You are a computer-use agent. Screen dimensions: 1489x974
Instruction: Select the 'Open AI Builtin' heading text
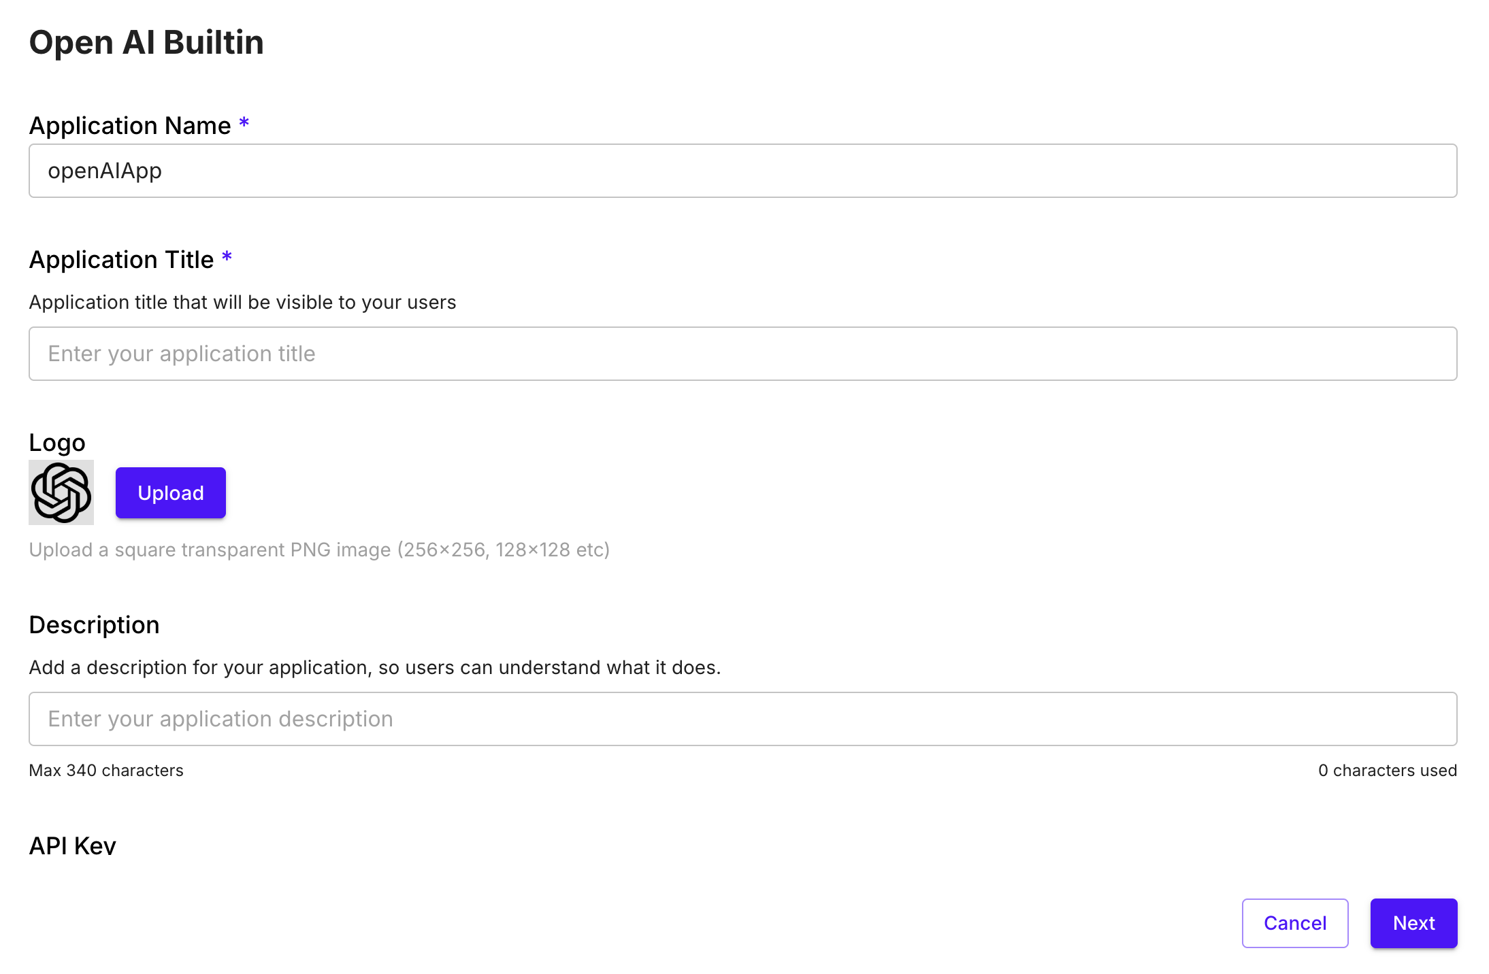tap(146, 42)
